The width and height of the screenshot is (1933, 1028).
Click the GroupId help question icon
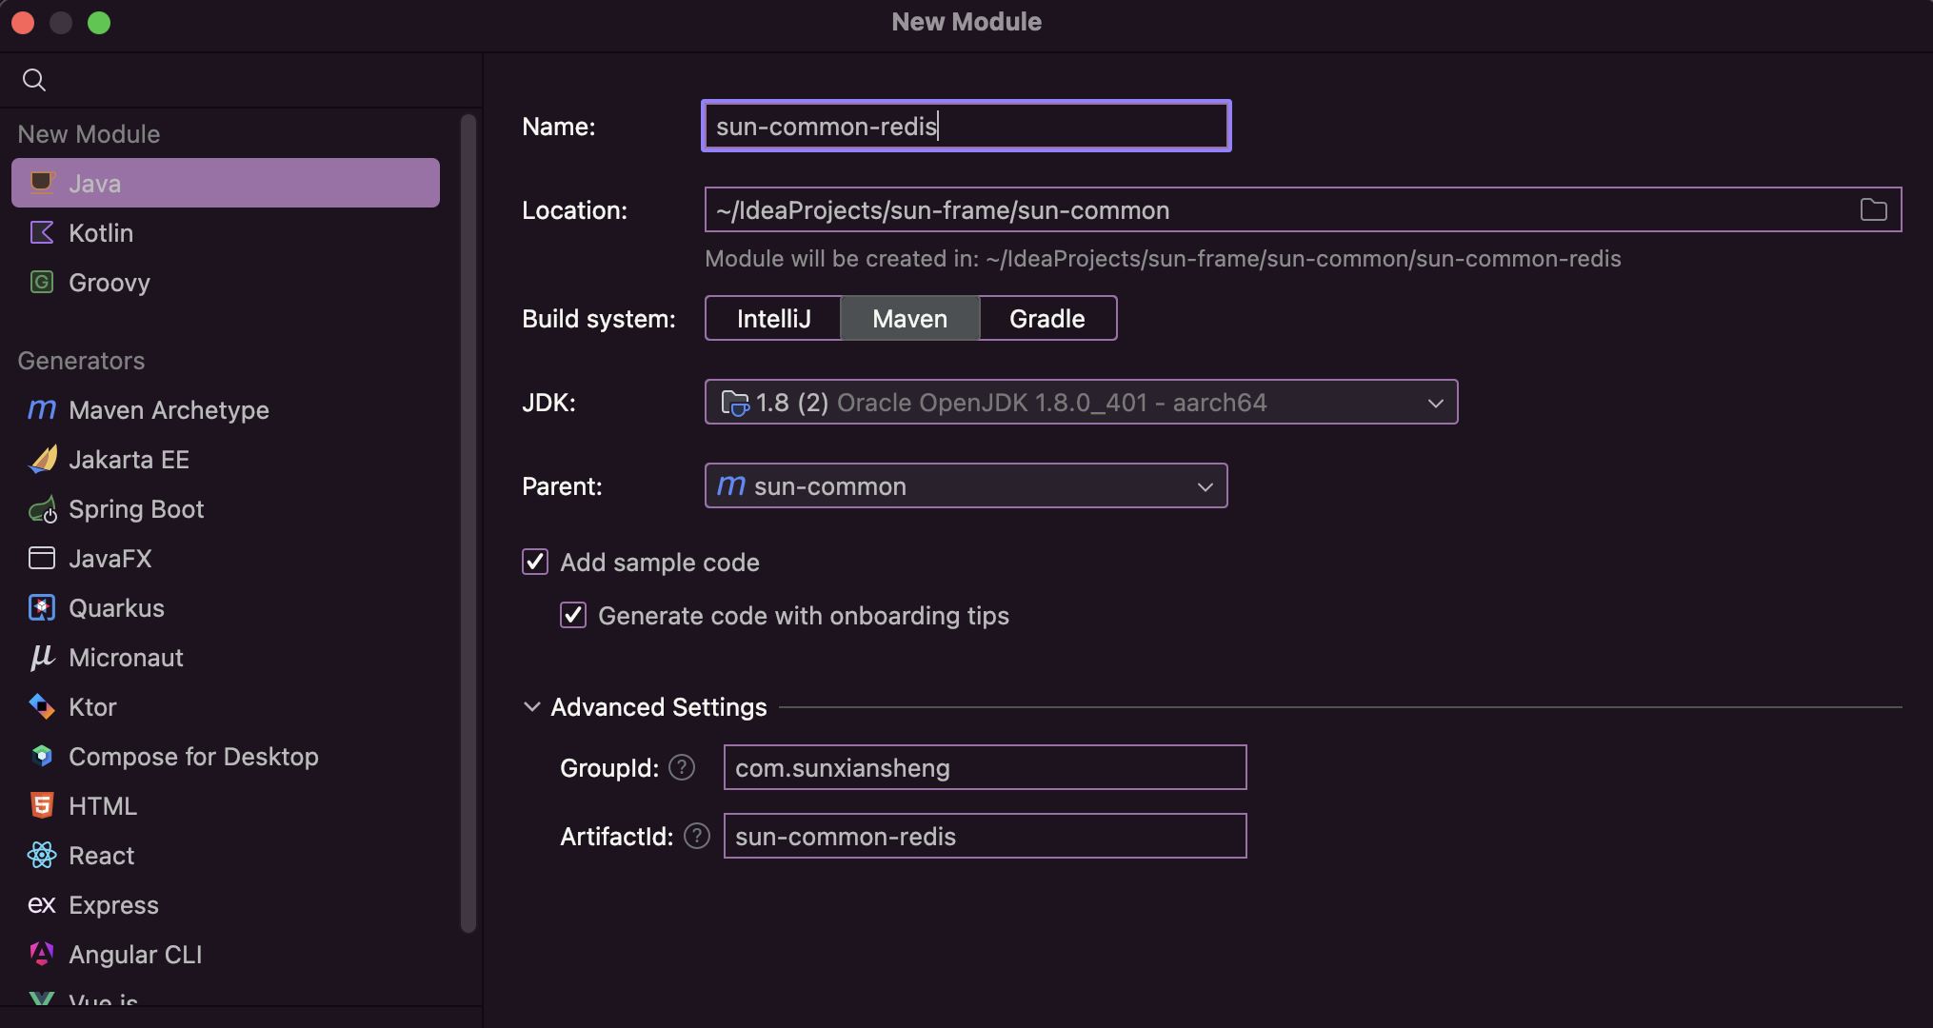pos(682,767)
